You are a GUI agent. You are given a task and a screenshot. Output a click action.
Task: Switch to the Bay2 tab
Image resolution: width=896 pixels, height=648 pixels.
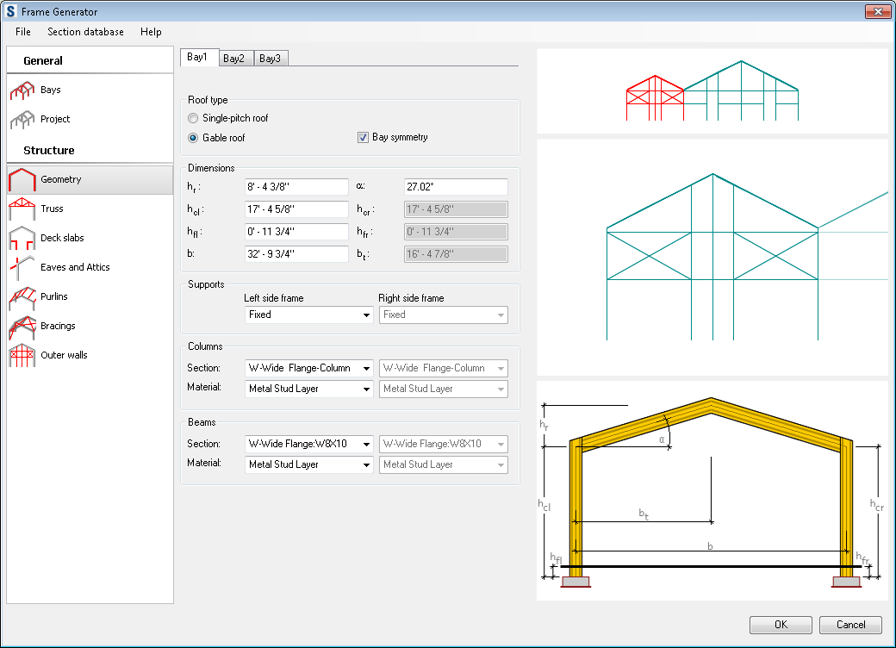(234, 58)
